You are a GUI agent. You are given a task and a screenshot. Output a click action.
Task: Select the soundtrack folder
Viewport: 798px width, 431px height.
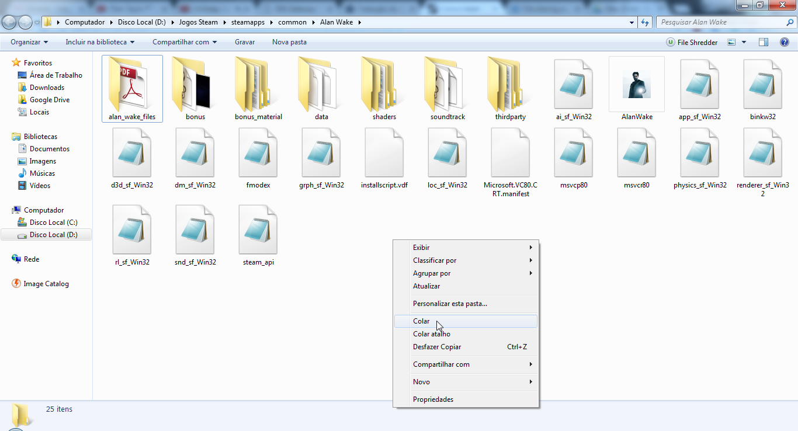pyautogui.click(x=447, y=88)
